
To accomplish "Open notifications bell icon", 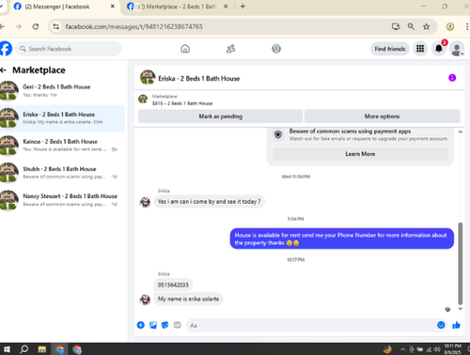I will click(439, 49).
